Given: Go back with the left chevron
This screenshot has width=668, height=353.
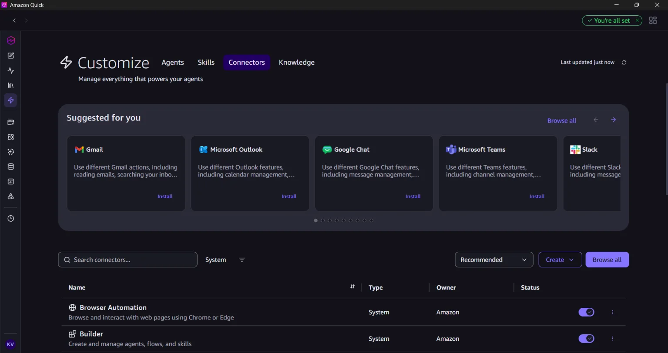Looking at the screenshot, I should tap(14, 20).
